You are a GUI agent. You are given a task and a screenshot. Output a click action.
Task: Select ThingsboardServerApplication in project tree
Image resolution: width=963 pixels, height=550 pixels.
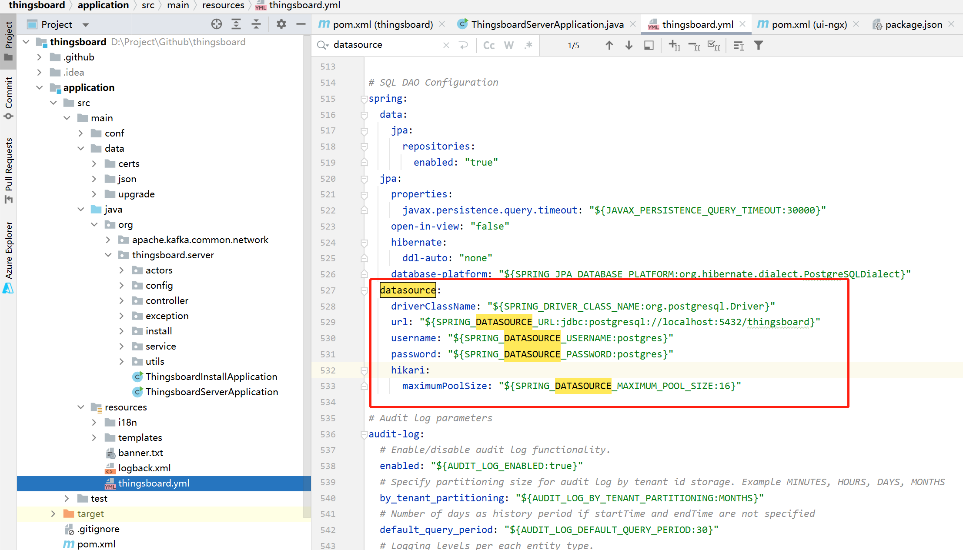coord(212,392)
